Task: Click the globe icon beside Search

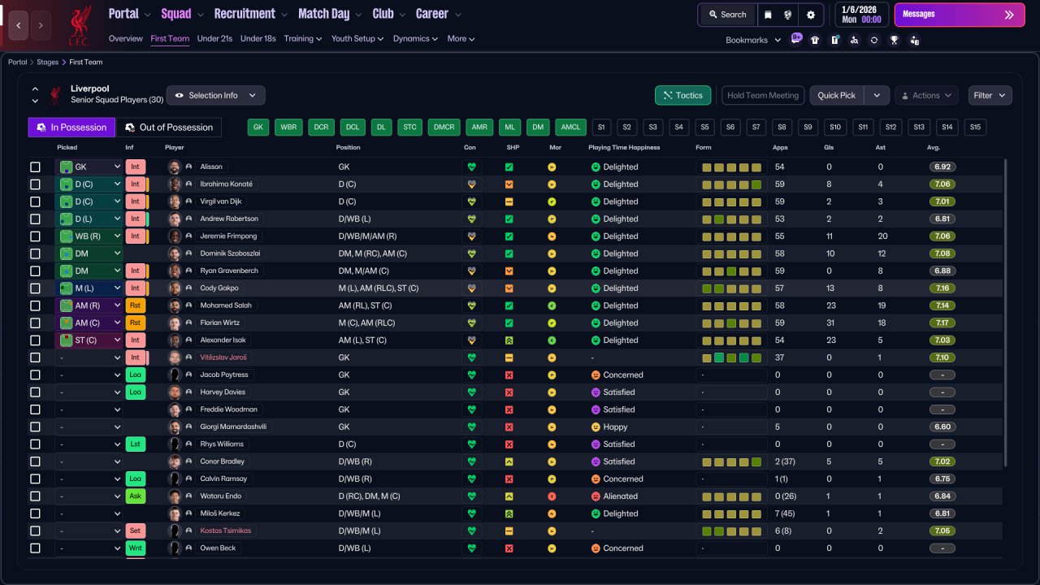Action: coord(788,15)
